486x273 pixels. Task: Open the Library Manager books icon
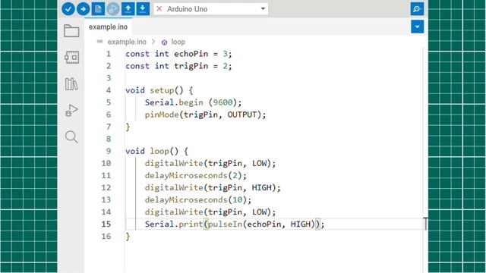(71, 84)
